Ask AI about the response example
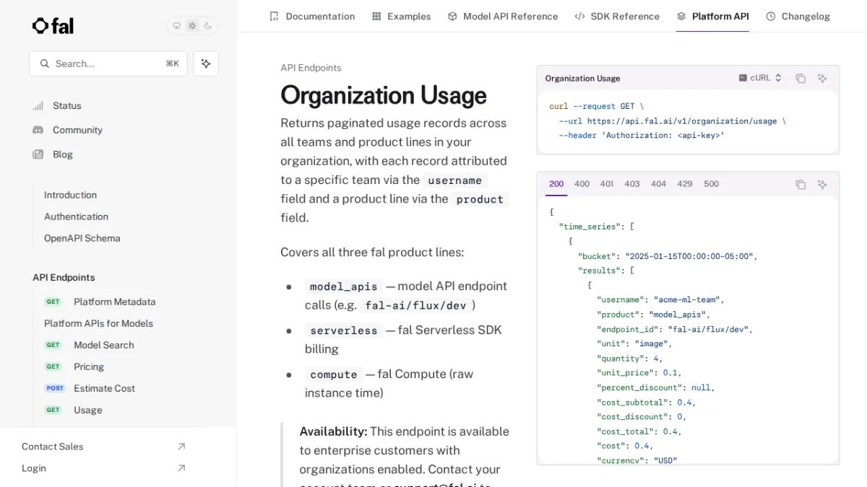The width and height of the screenshot is (867, 487). pos(822,185)
